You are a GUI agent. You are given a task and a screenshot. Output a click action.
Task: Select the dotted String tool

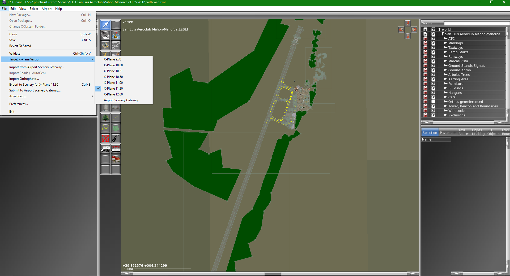116,118
